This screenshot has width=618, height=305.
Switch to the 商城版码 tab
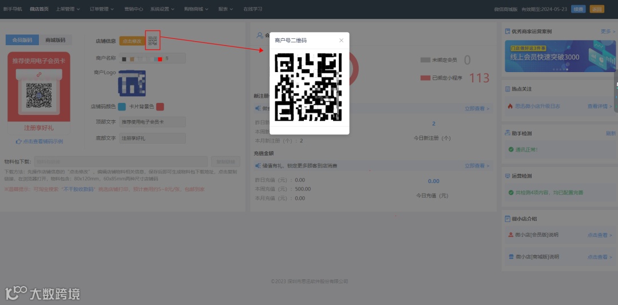(x=56, y=40)
